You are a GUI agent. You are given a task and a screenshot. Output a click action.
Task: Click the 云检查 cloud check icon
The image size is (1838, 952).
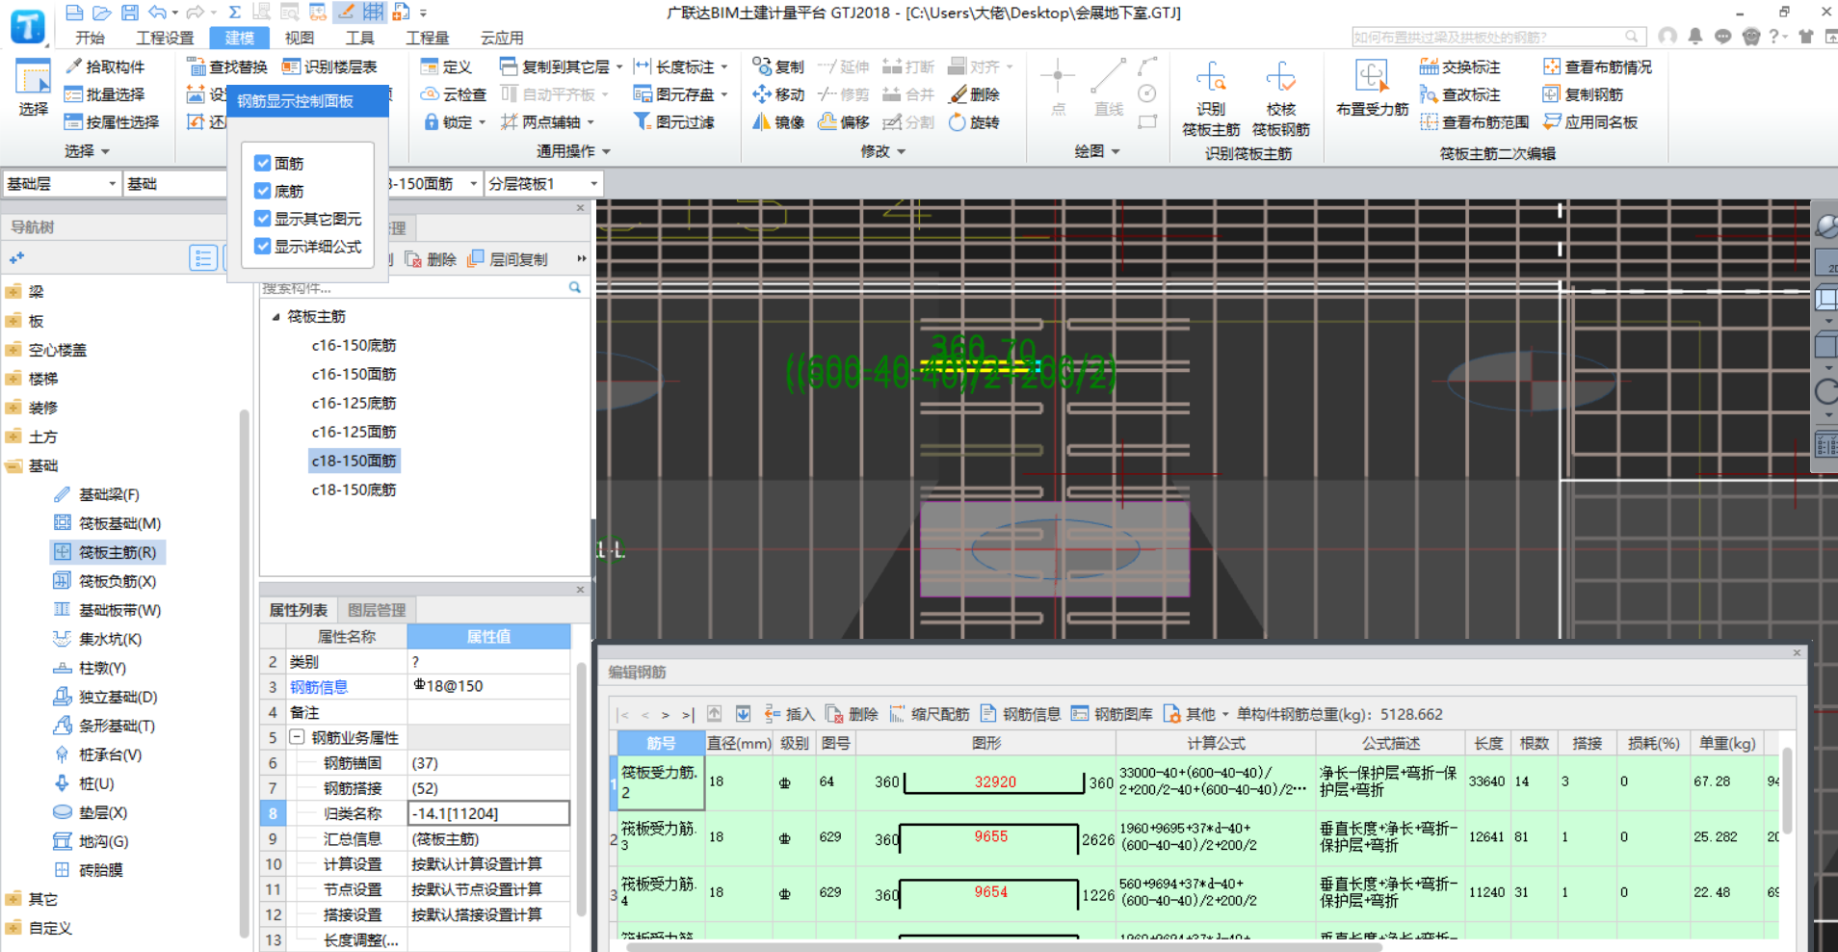(x=430, y=94)
